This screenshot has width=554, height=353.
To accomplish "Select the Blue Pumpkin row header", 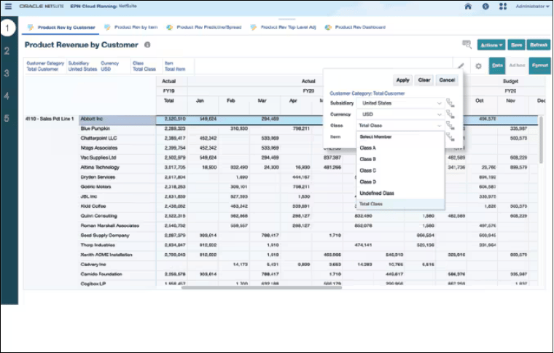I will click(117, 128).
